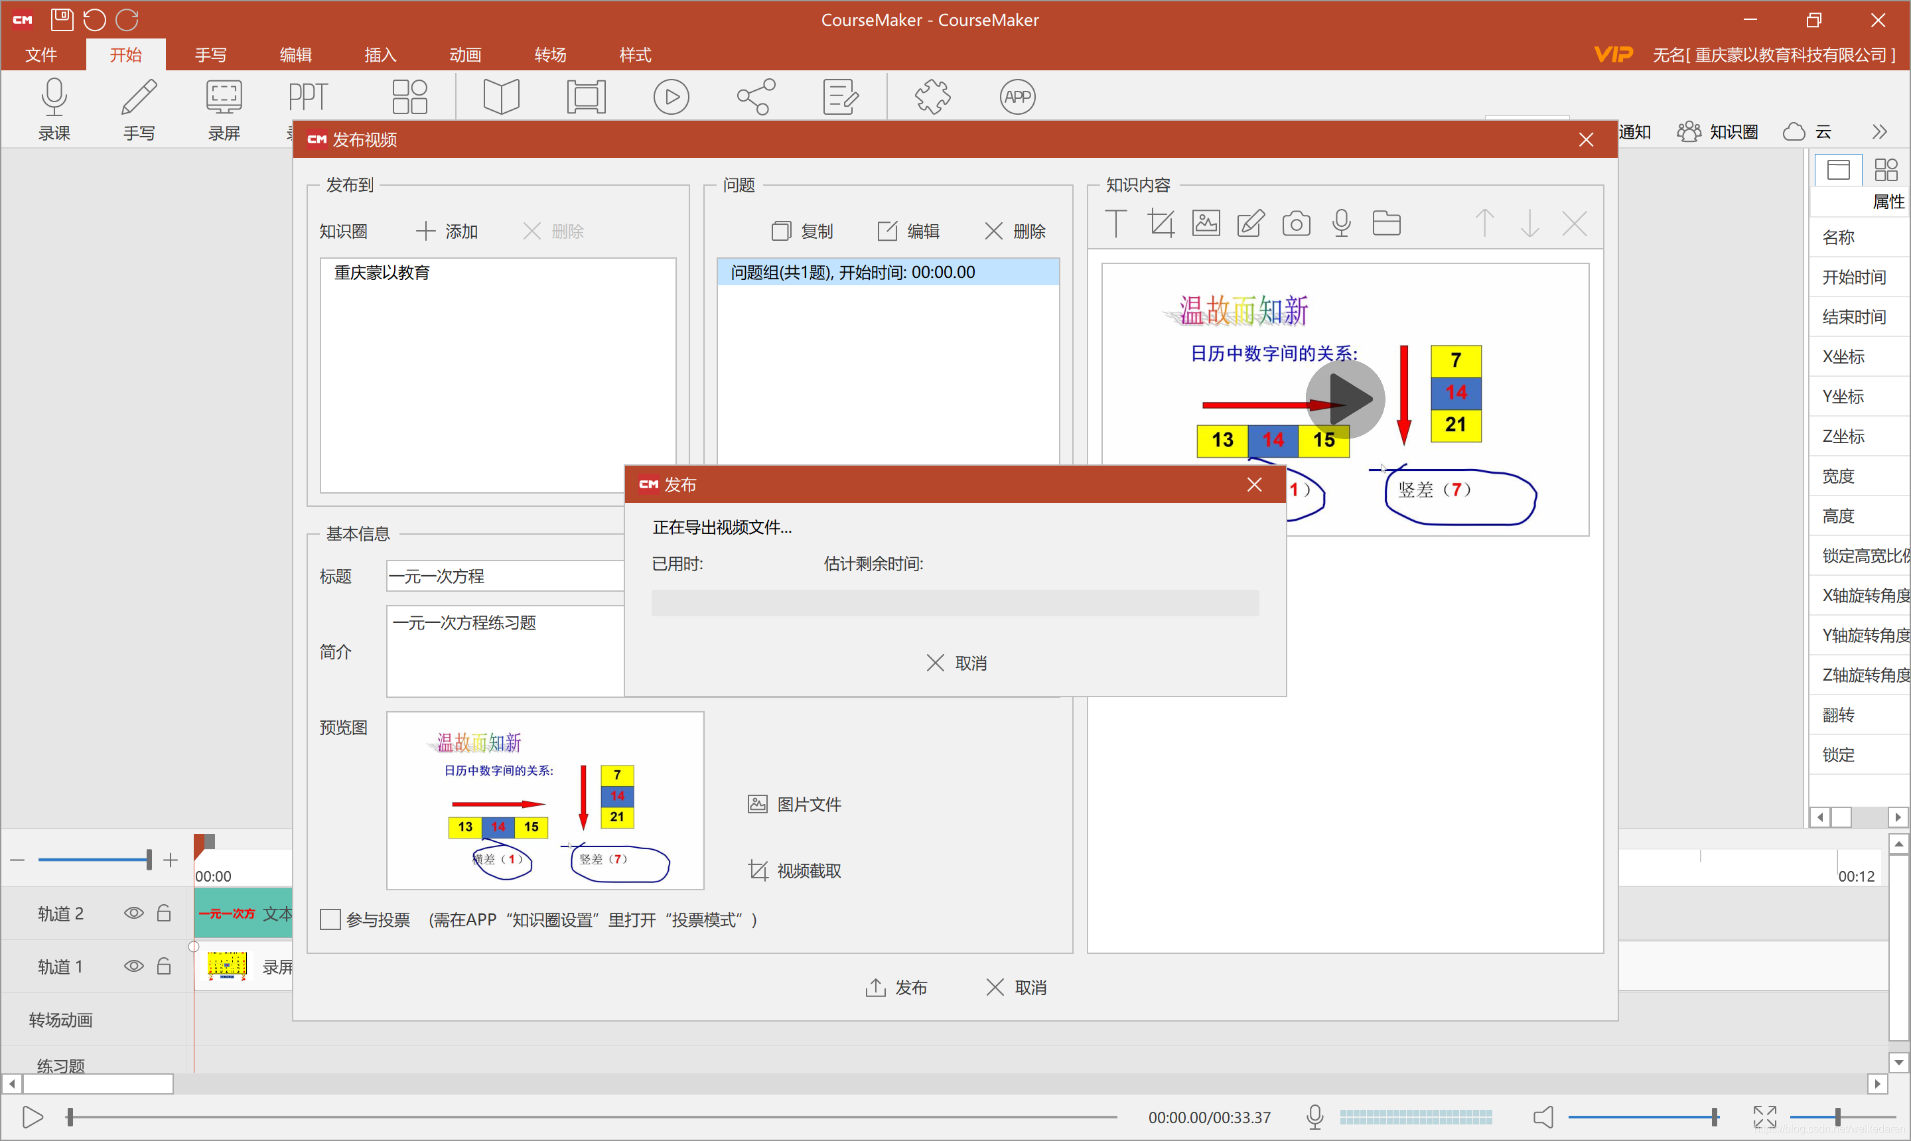Screen dimensions: 1911x1141
Task: Click the share icon in ribbon
Action: tap(755, 97)
